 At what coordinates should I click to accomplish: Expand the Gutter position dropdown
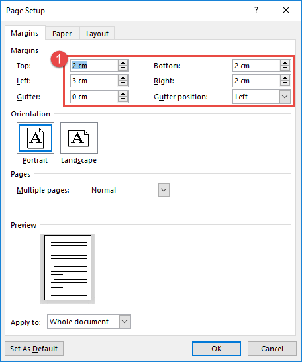click(x=285, y=97)
